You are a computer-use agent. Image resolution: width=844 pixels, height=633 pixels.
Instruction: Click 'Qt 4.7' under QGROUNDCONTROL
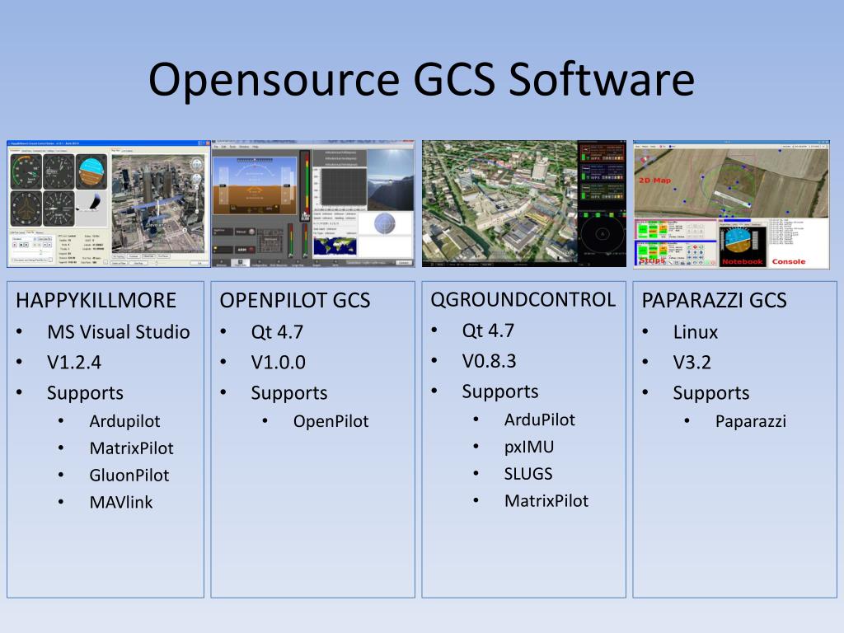(488, 331)
